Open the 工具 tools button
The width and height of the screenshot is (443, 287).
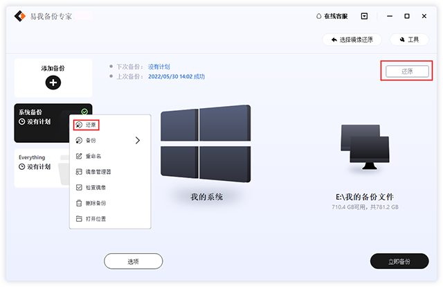pos(409,40)
